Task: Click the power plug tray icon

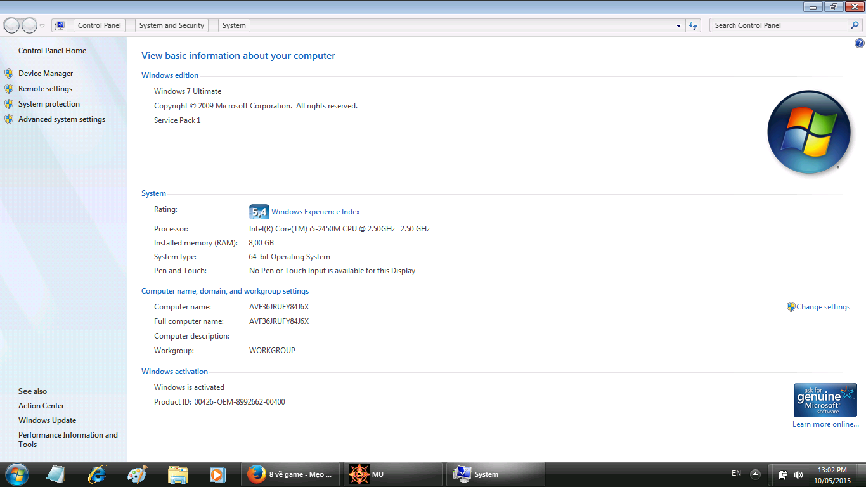Action: pyautogui.click(x=783, y=474)
